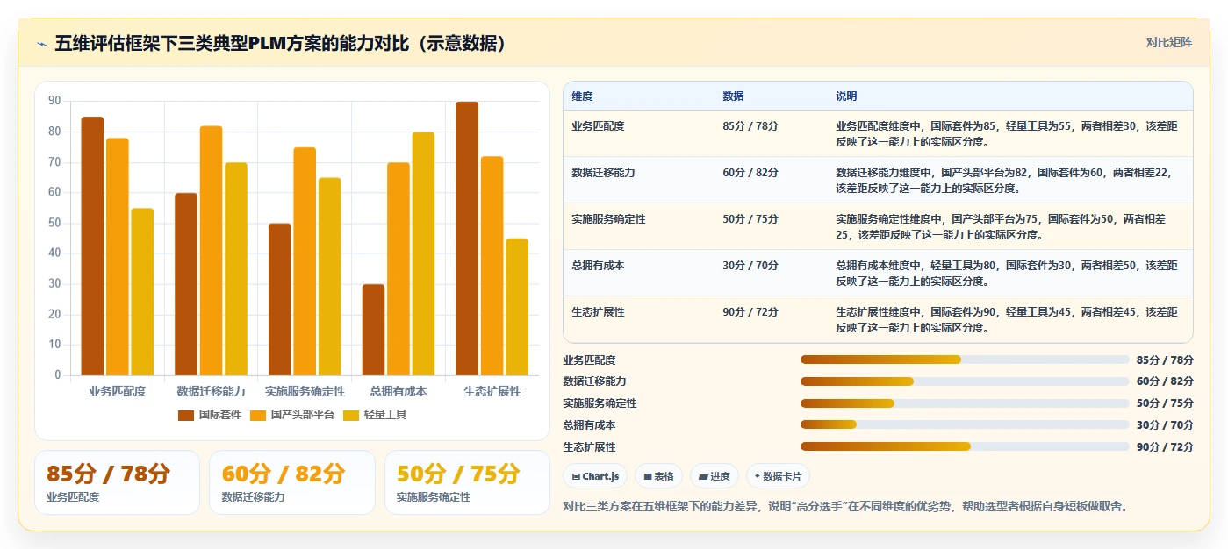The height and width of the screenshot is (549, 1228).
Task: Toggle the 国产头部平台 legend swatch
Action: point(258,415)
